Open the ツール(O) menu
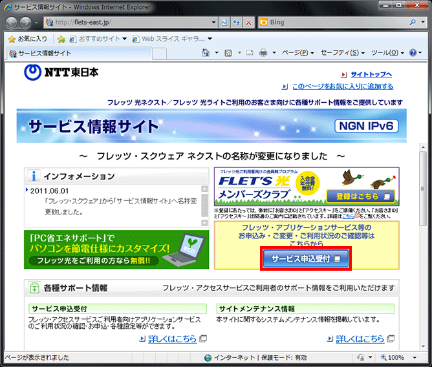432x367 pixels. pyautogui.click(x=387, y=52)
